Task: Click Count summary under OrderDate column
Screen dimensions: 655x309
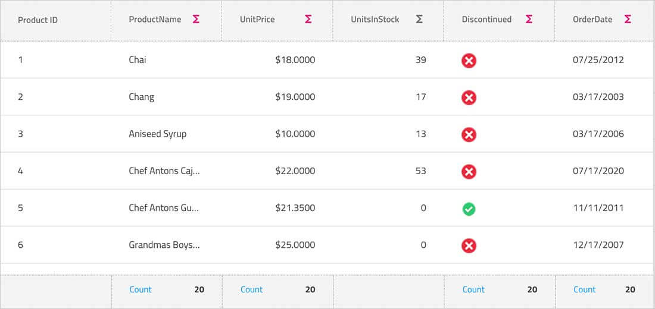Action: coord(584,289)
